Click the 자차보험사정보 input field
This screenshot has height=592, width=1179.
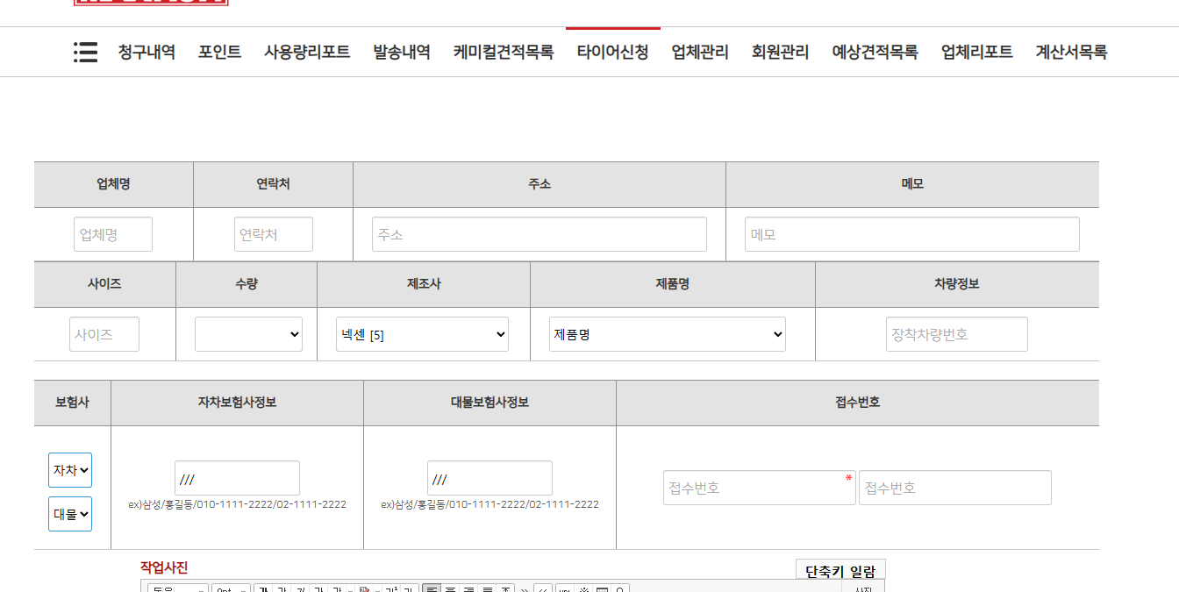coord(237,479)
